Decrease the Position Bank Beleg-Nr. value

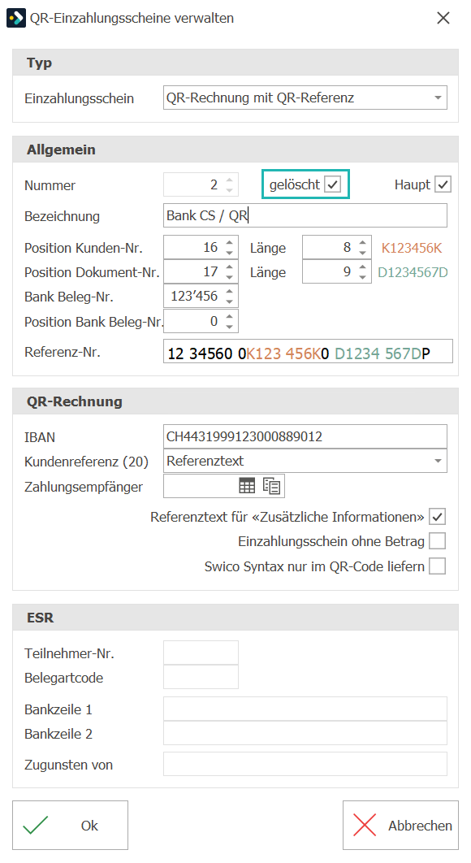pyautogui.click(x=230, y=327)
